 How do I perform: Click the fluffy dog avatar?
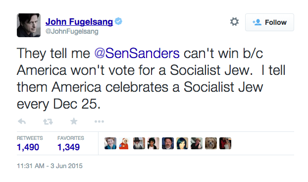[x=211, y=143]
